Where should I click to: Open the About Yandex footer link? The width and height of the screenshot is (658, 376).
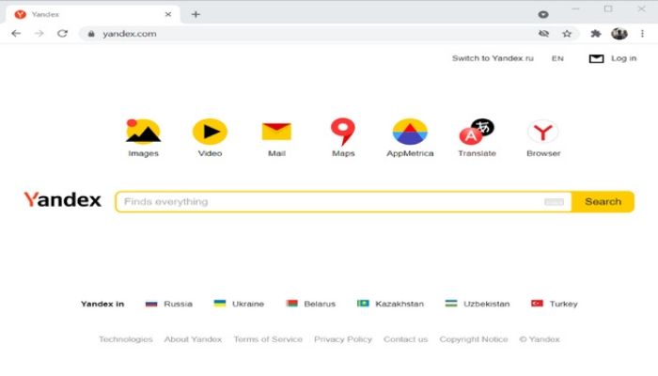pos(193,339)
